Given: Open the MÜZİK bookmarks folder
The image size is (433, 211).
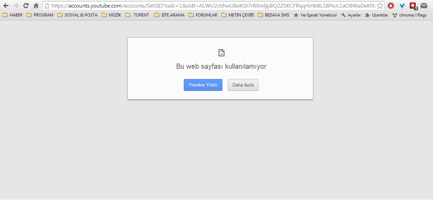Looking at the screenshot, I should [111, 15].
